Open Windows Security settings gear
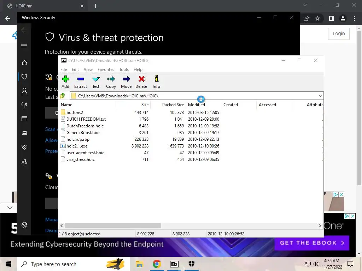This screenshot has height=271, width=362. pos(24,225)
